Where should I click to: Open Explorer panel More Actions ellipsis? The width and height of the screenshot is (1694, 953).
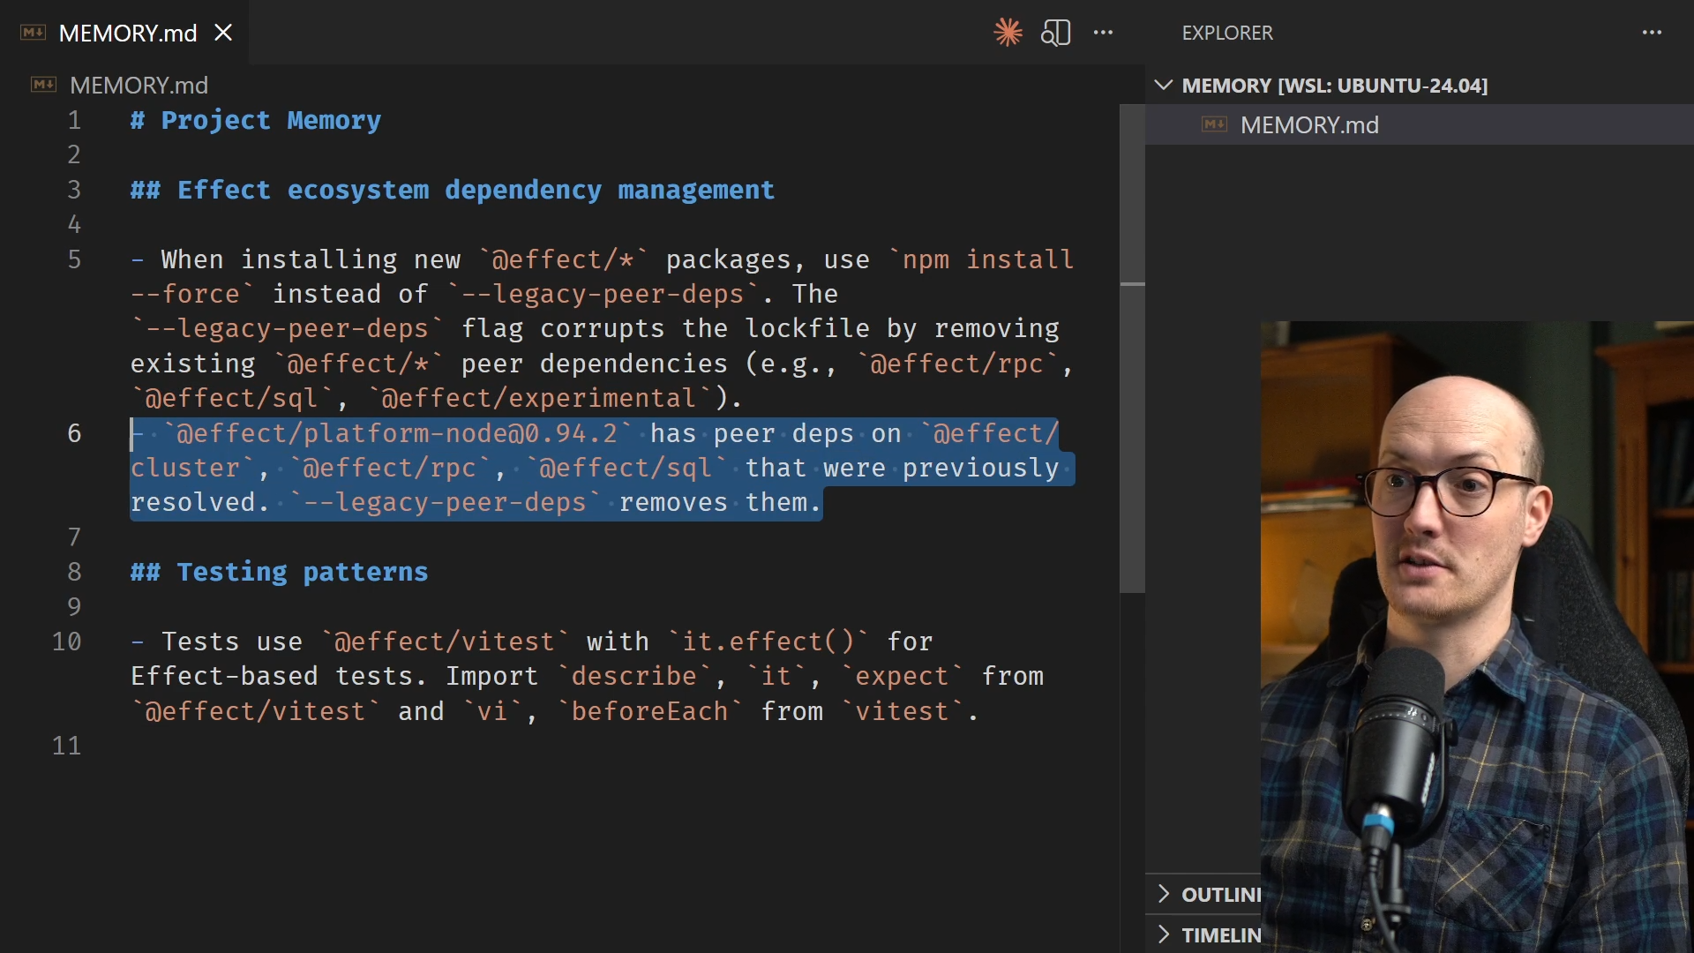1652,33
